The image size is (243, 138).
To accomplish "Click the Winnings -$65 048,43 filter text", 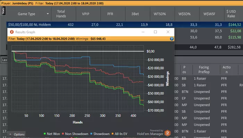I will point(91,39).
